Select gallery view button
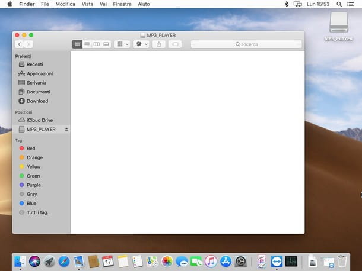This screenshot has height=271, width=362. tap(106, 44)
